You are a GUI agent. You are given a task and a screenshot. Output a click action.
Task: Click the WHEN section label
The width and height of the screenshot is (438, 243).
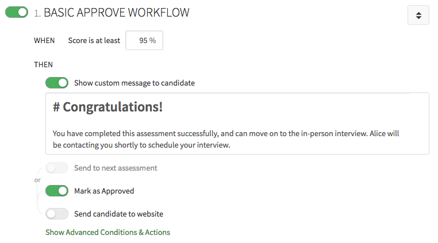click(x=44, y=40)
